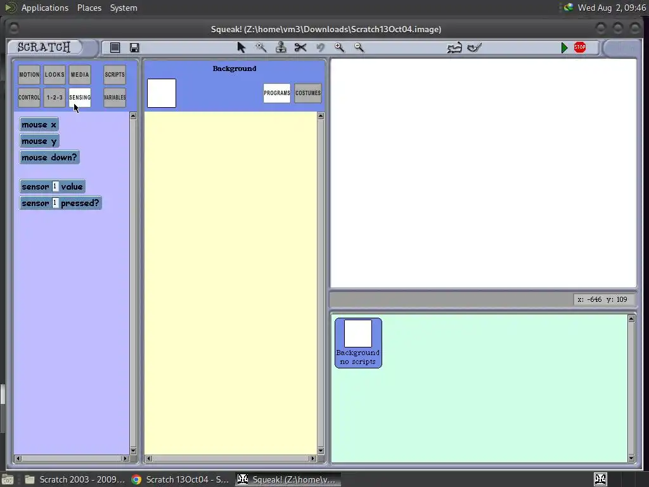Select the arrow pointer tool
Image resolution: width=649 pixels, height=487 pixels.
pyautogui.click(x=241, y=48)
